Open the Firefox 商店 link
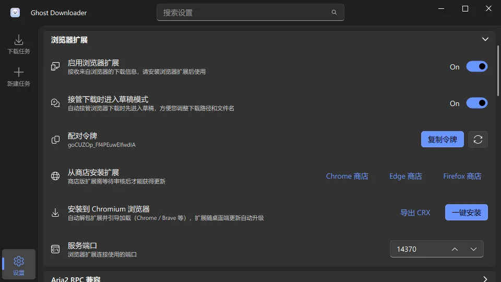Screen dimensions: 501x282 [462, 176]
